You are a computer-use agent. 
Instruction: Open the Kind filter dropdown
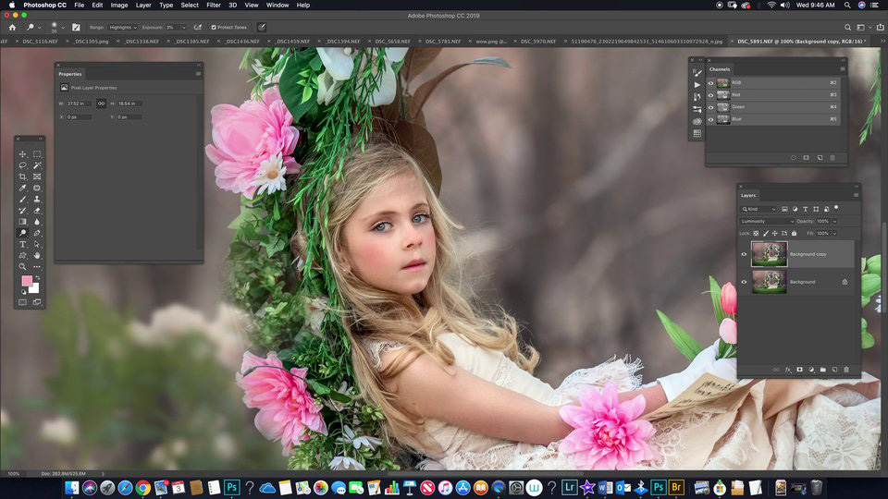pyautogui.click(x=758, y=210)
